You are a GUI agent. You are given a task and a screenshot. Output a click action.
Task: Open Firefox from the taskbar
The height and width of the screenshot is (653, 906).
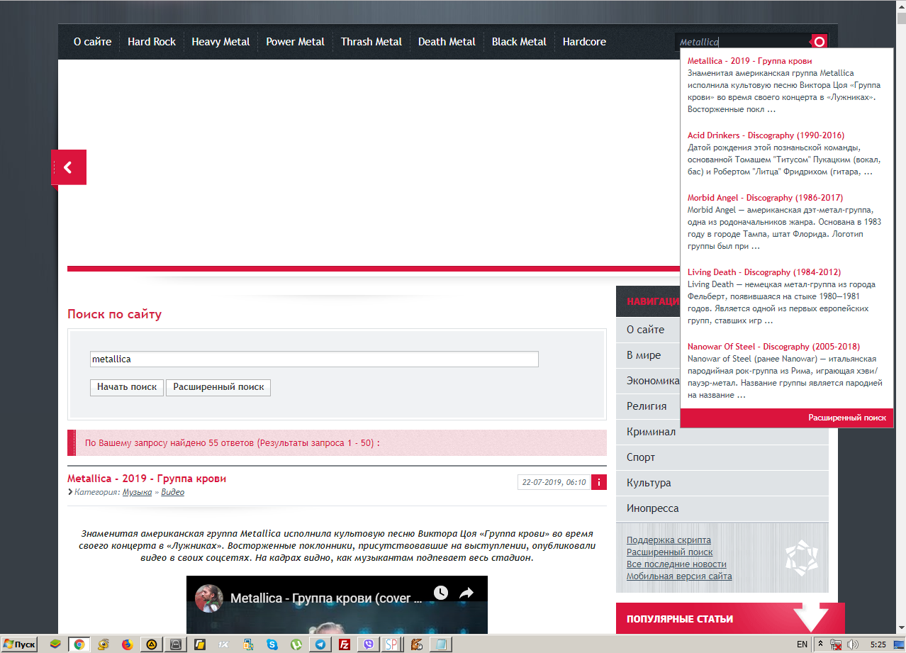point(128,644)
